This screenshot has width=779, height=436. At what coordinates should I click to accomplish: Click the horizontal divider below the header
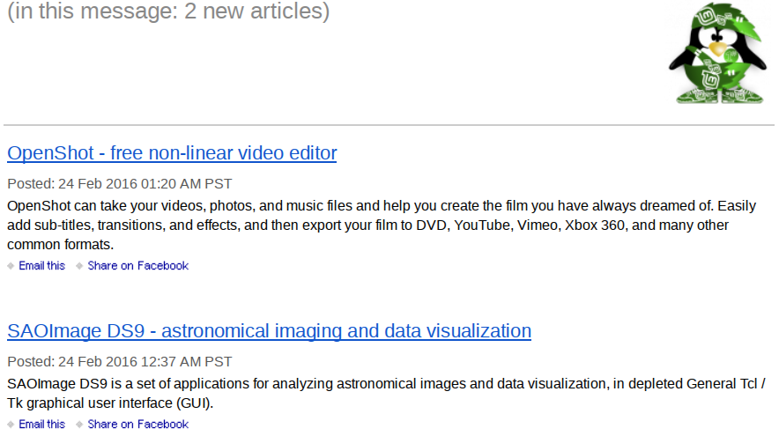click(389, 125)
